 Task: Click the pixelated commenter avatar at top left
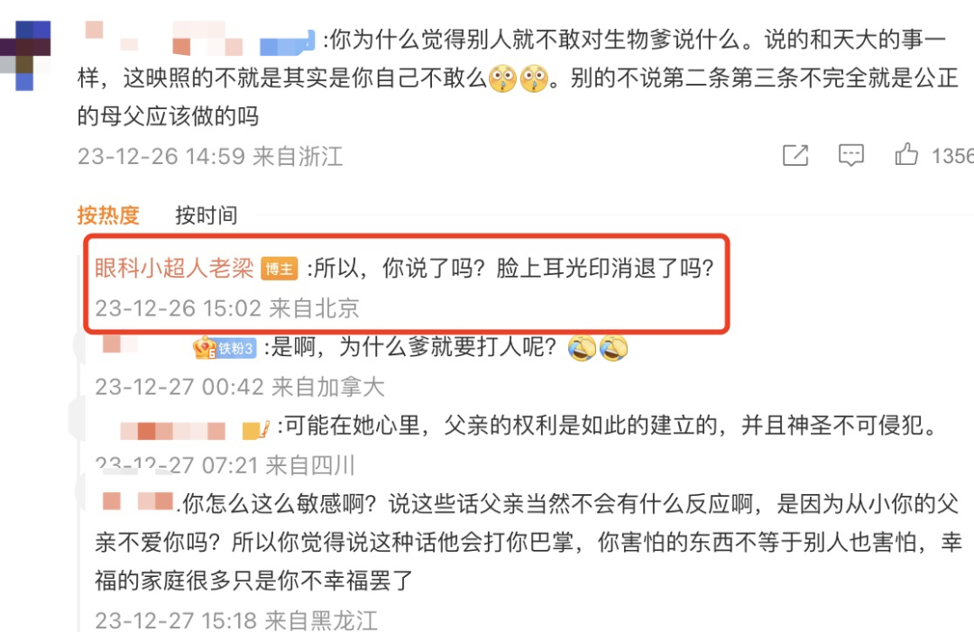click(25, 55)
